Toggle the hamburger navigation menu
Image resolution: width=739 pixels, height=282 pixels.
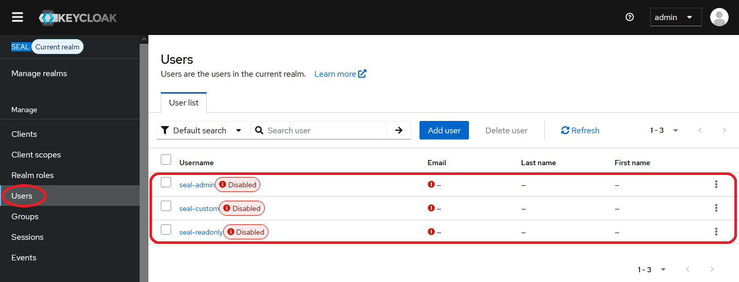tap(18, 17)
